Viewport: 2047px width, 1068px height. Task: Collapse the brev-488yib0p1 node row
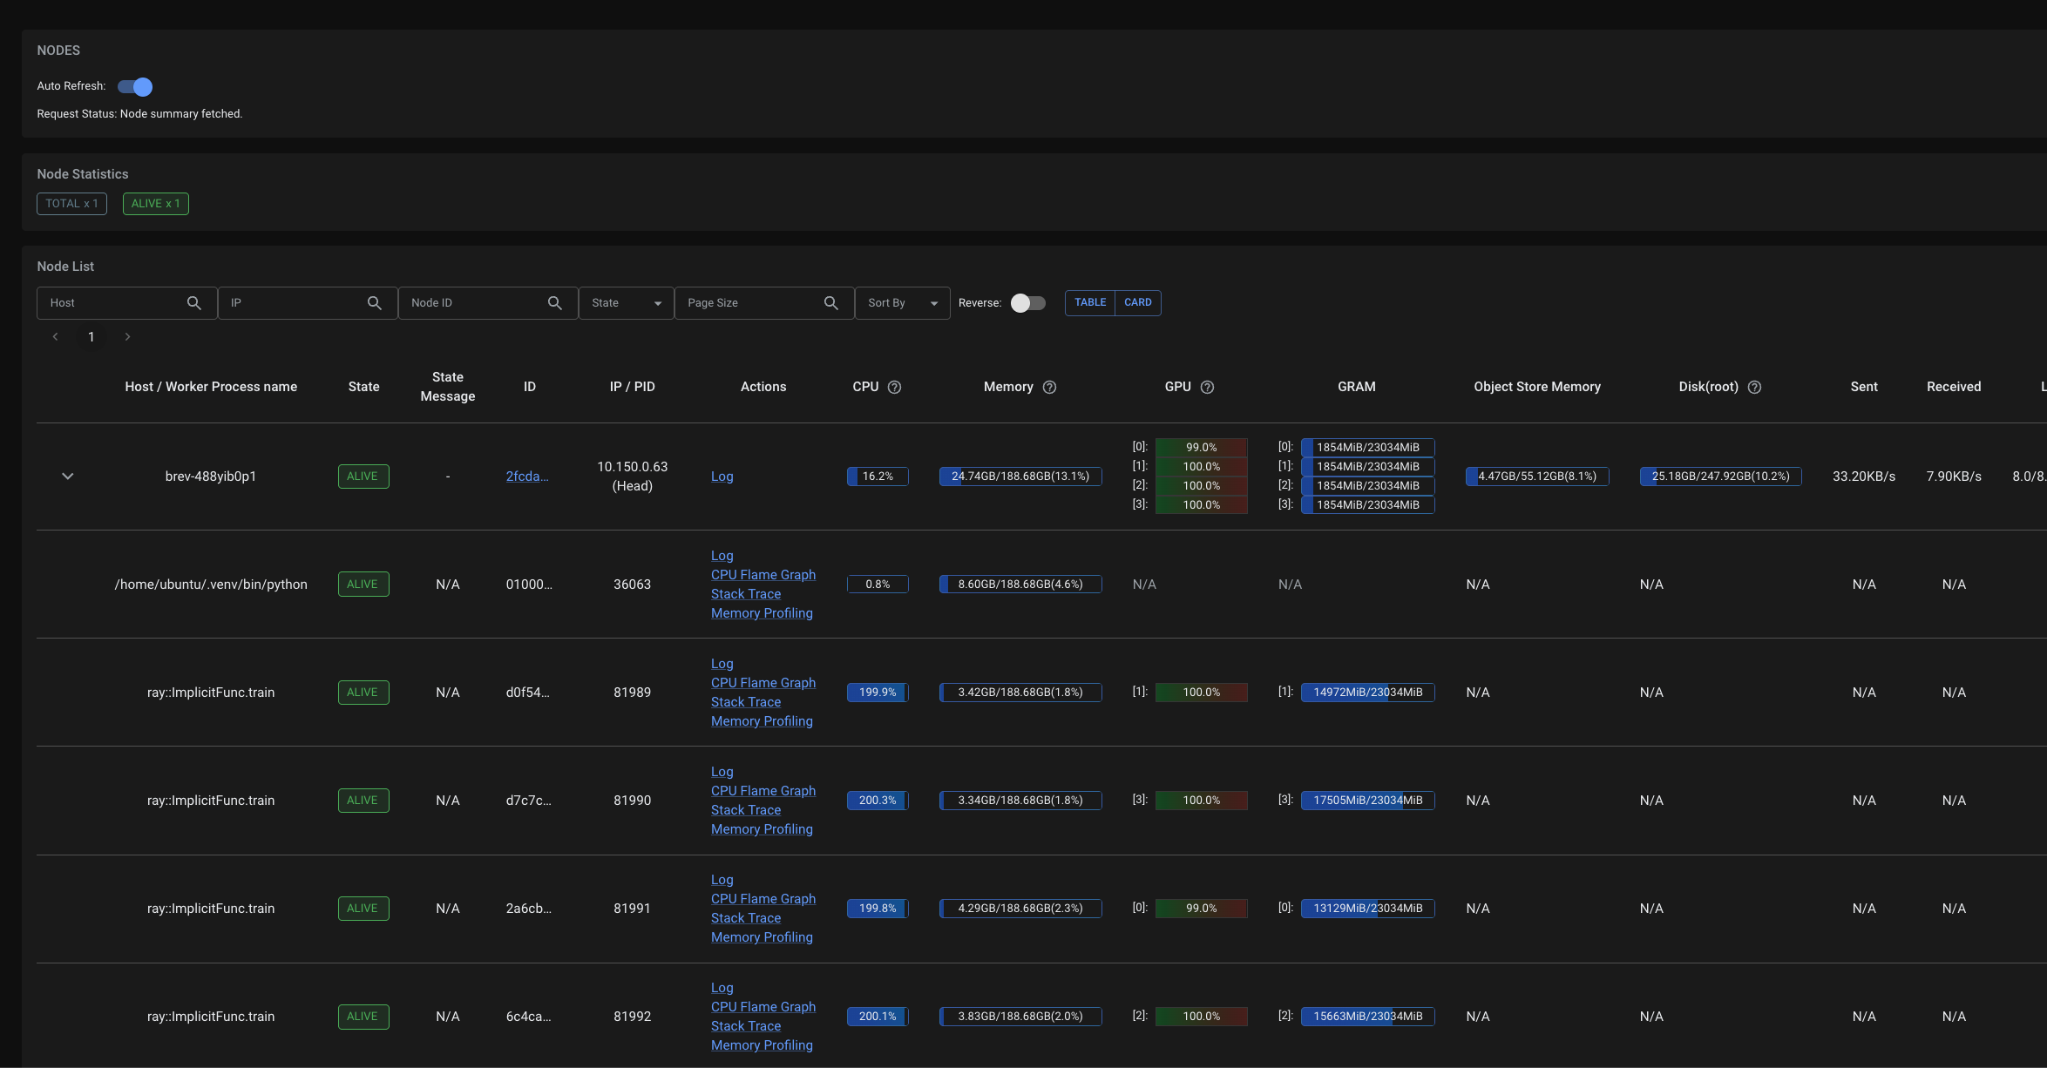coord(67,476)
